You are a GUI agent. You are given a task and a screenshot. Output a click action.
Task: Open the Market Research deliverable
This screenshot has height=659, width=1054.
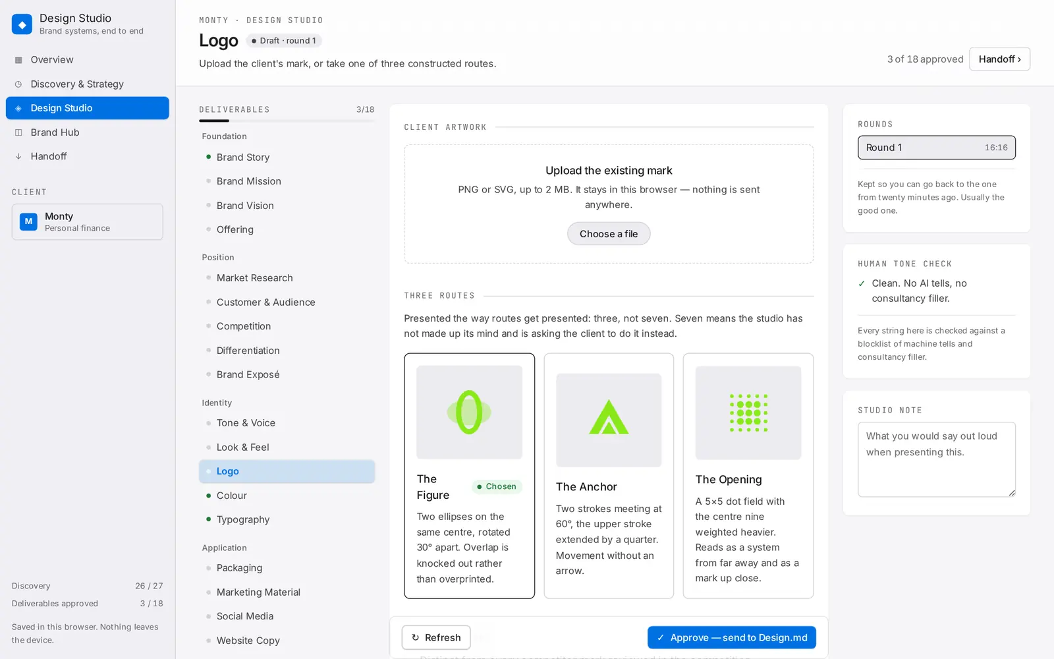coord(287,278)
